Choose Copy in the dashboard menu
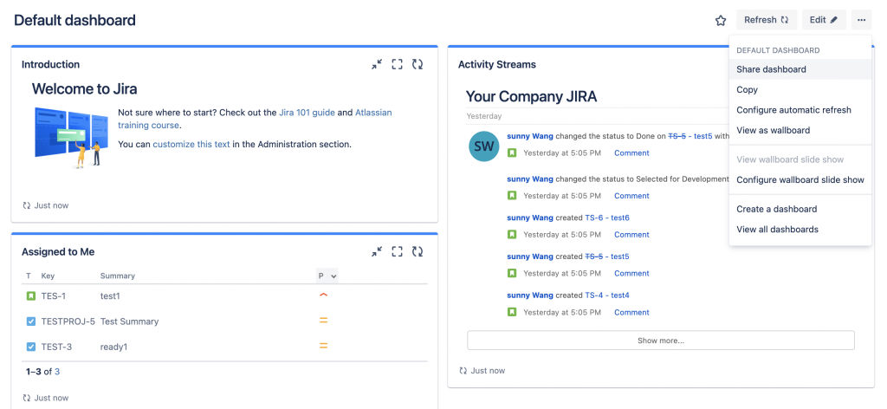The height and width of the screenshot is (409, 887). 800,90
